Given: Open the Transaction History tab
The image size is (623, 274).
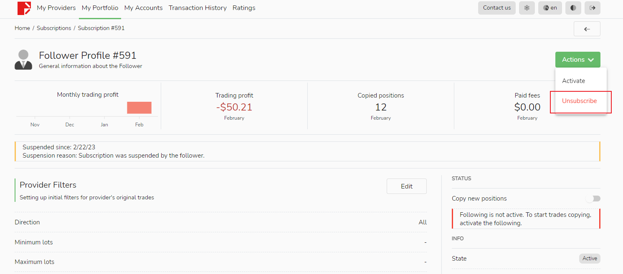Looking at the screenshot, I should (x=198, y=8).
